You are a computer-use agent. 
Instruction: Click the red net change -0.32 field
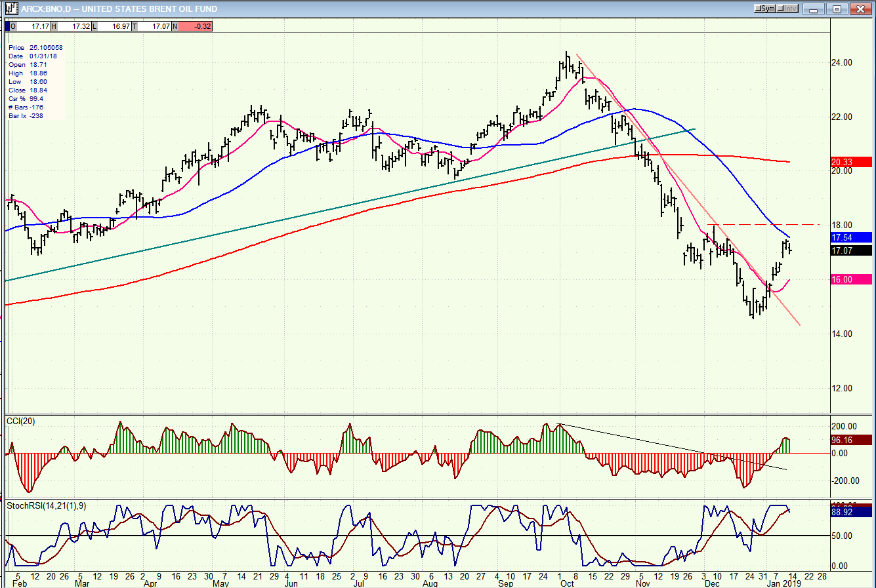point(192,26)
